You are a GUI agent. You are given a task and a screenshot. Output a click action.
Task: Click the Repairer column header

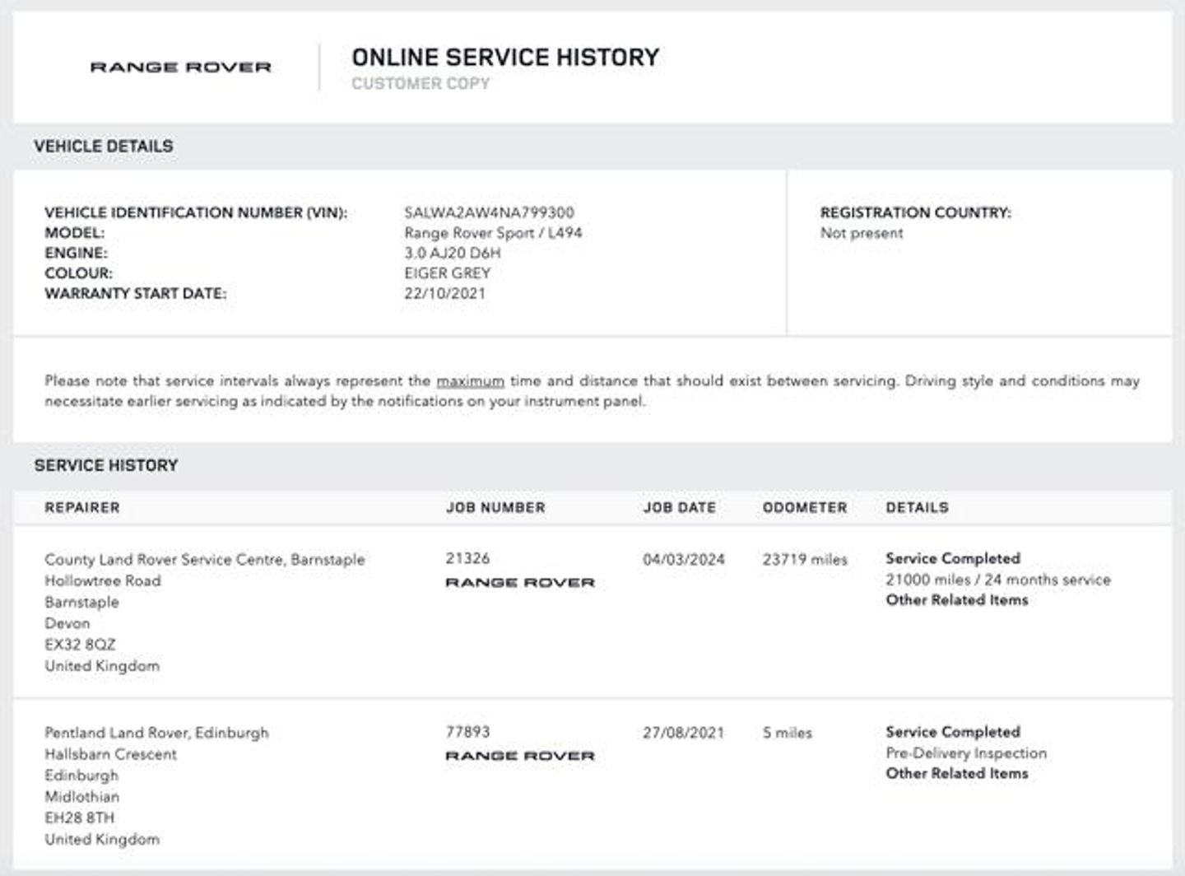point(82,508)
